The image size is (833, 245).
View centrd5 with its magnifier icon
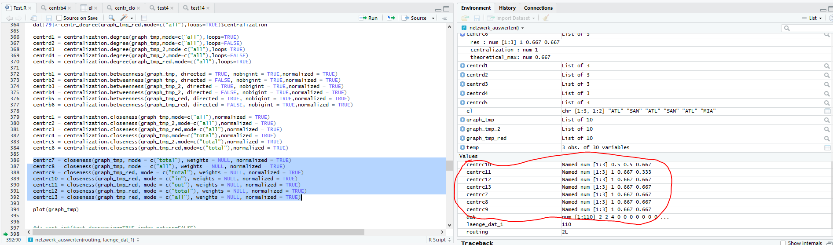tap(827, 103)
